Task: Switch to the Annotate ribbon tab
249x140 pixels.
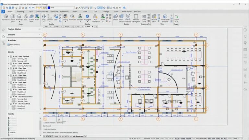Action: pyautogui.click(x=54, y=12)
